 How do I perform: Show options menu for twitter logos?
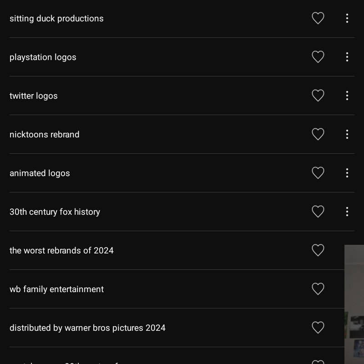347,96
